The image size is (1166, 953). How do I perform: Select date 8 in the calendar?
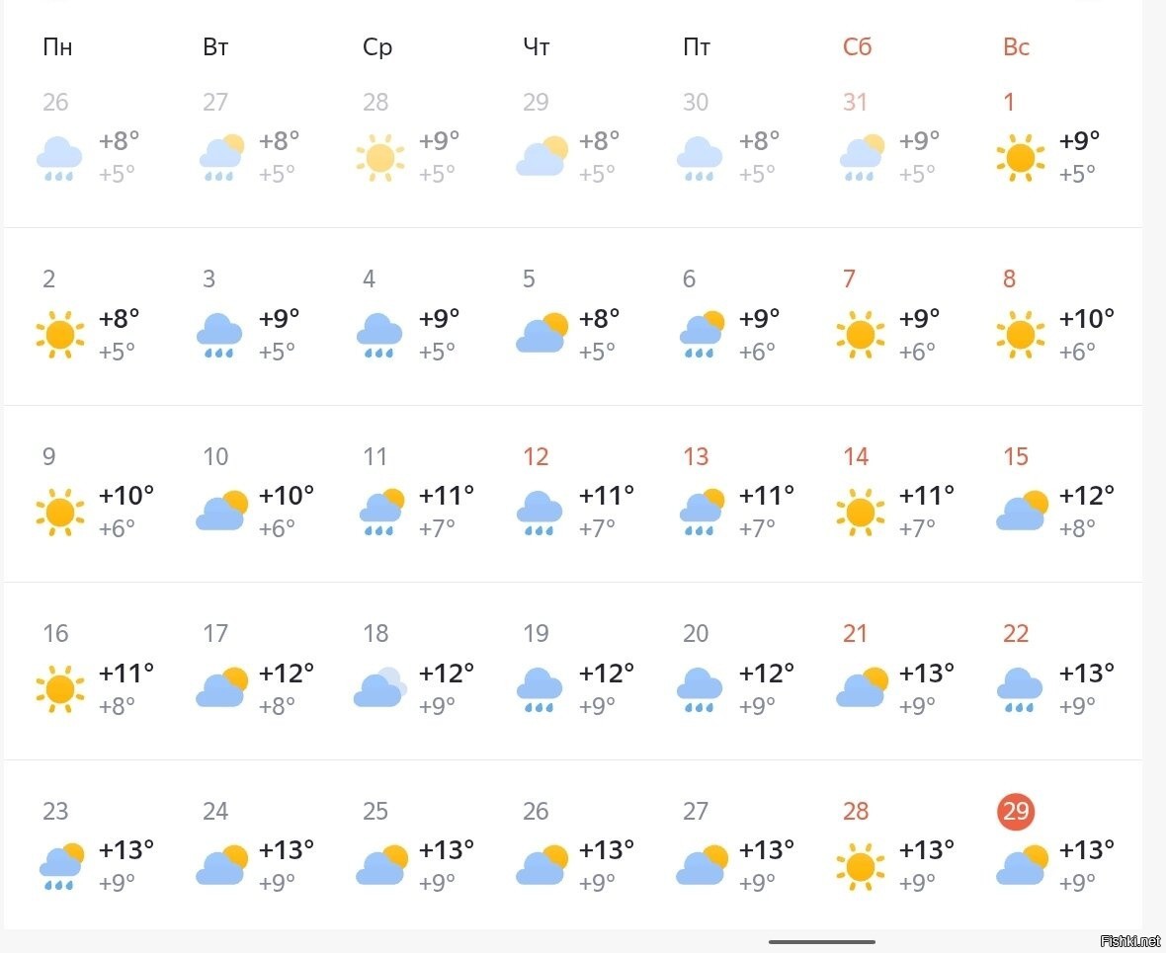click(1009, 278)
